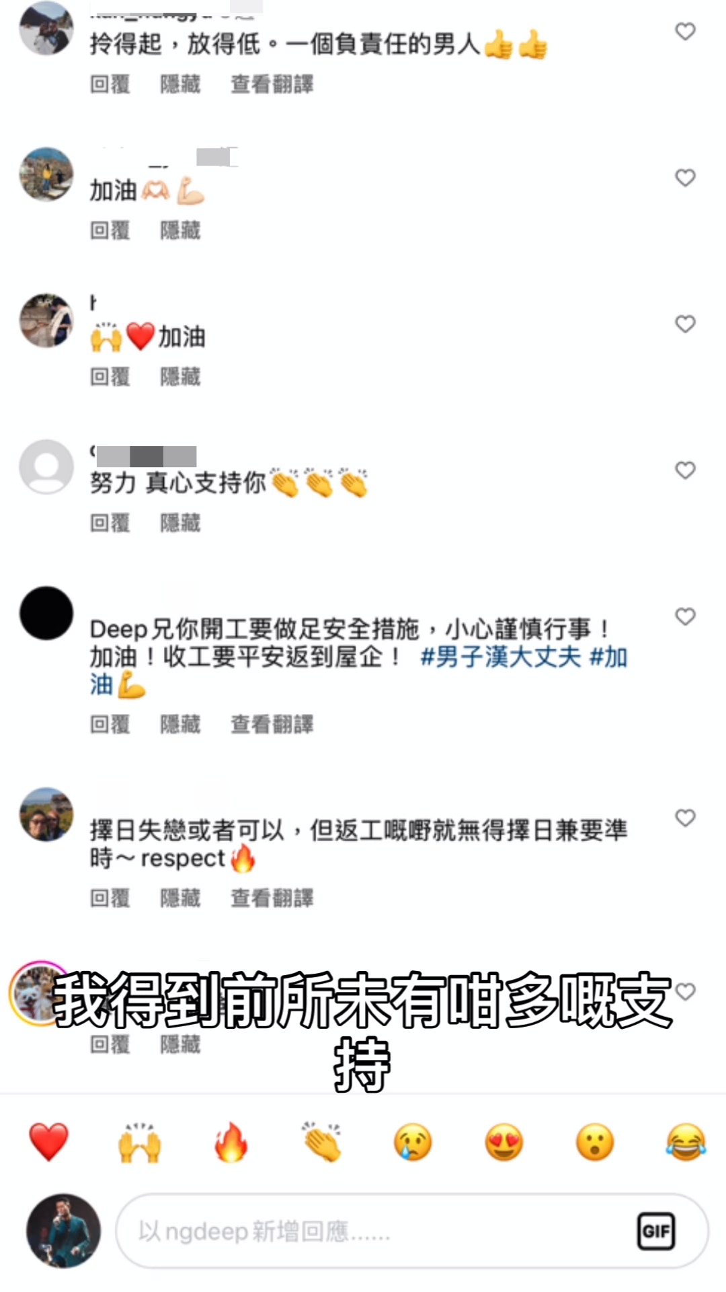Insert fire emoji reaction

[231, 1142]
